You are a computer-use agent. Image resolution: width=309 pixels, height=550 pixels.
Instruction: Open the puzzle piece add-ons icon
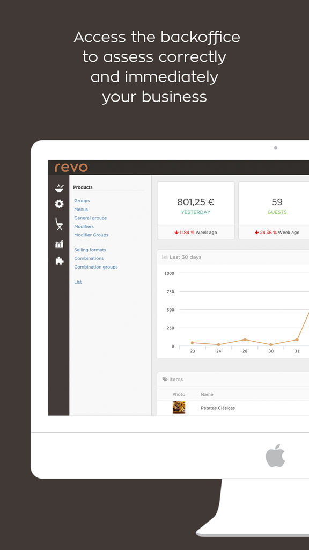(x=59, y=260)
